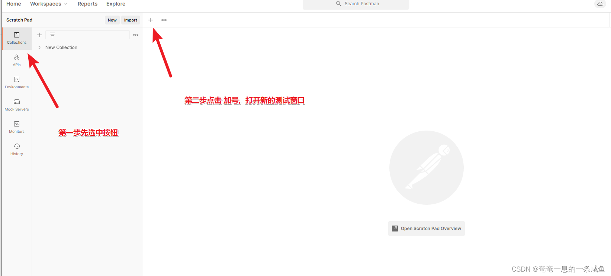The width and height of the screenshot is (611, 276).
Task: Open Scratch Pad Overview button
Action: click(x=427, y=229)
